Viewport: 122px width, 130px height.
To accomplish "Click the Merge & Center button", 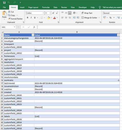I will pos(89,18).
